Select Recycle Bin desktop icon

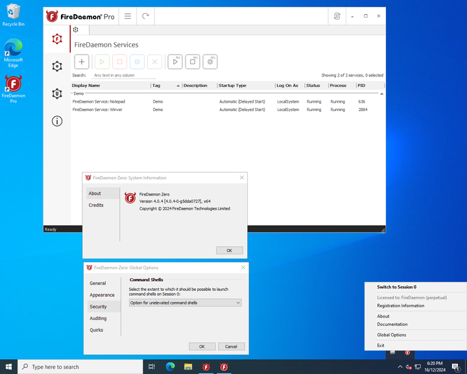tap(13, 15)
